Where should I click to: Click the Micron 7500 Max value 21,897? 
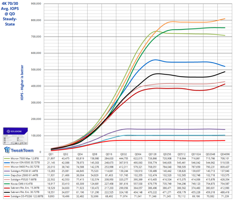tap(51, 158)
